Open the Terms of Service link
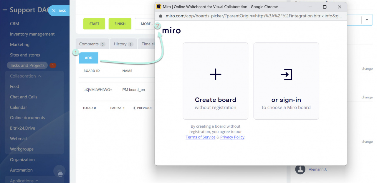The image size is (377, 183). coord(201,137)
